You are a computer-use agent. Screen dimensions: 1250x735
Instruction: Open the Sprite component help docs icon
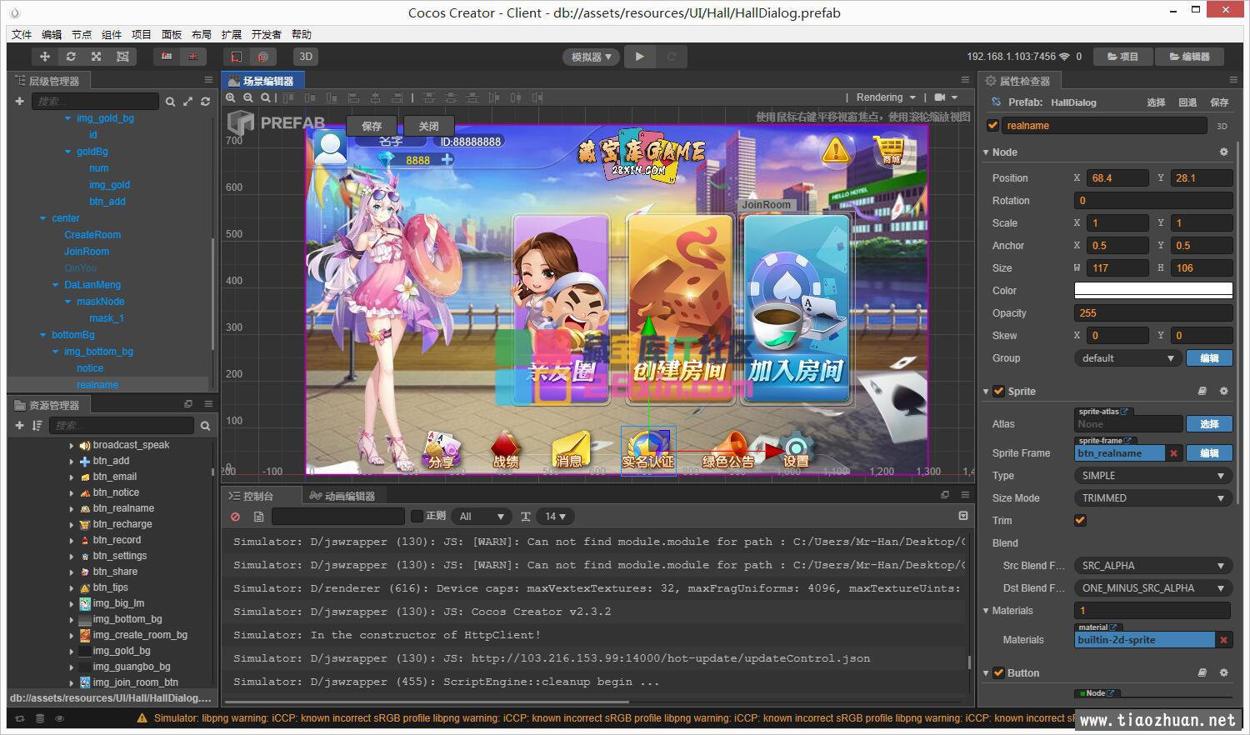point(1202,391)
